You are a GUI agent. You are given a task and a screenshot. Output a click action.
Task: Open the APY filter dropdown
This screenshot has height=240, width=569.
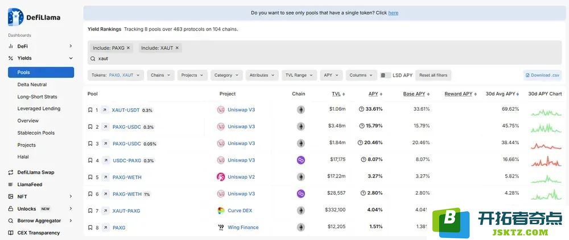(x=331, y=75)
